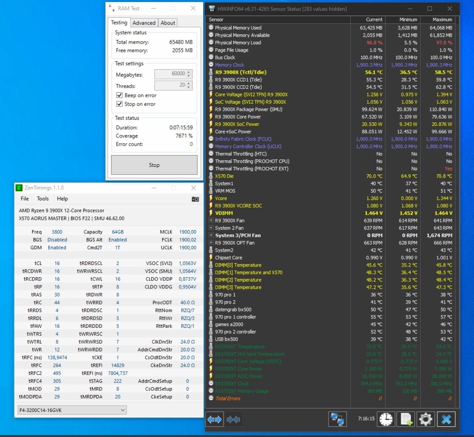Viewport: 474px width, 437px height.
Task: Click fan icon beside R9 3900X Fan
Action: 211,220
